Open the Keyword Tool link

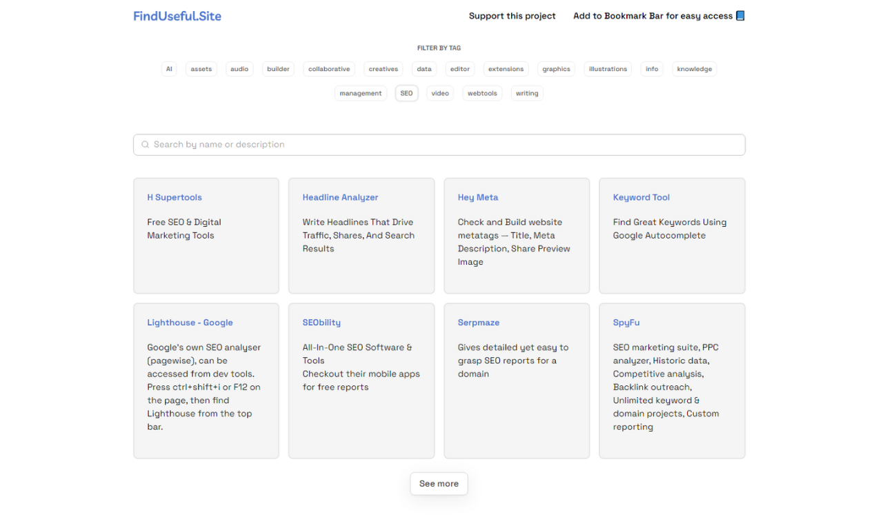tap(641, 197)
